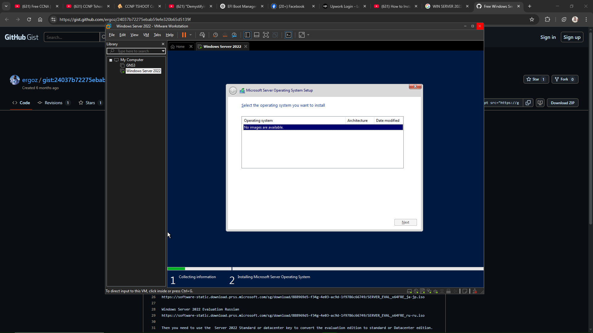Viewport: 593px width, 333px height.
Task: Enter VMware full screen mode icon
Action: coord(266,35)
